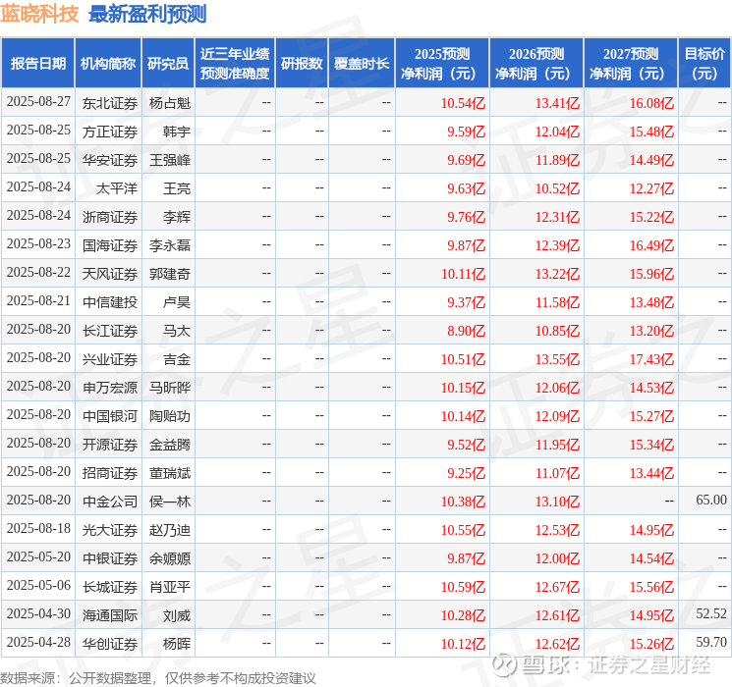Click the date 2025-08-18
The image size is (732, 687).
click(x=38, y=528)
